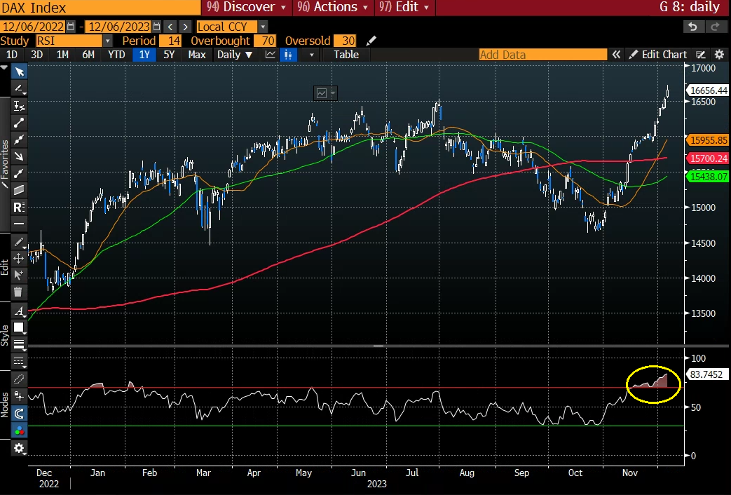
Task: Step date range backward with left arrow
Action: (170, 27)
